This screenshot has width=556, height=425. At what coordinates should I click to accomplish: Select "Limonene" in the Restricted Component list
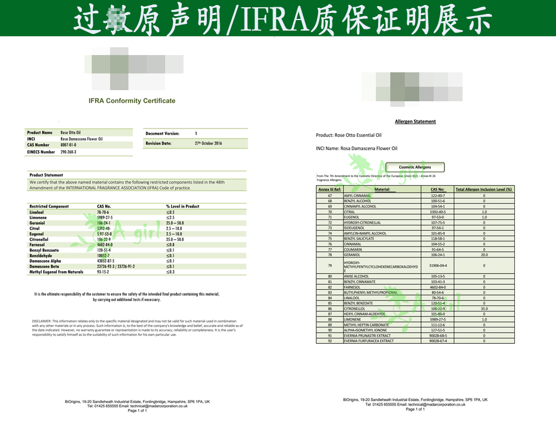pos(38,218)
